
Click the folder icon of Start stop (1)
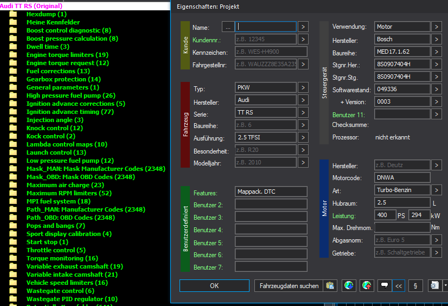tap(13, 242)
